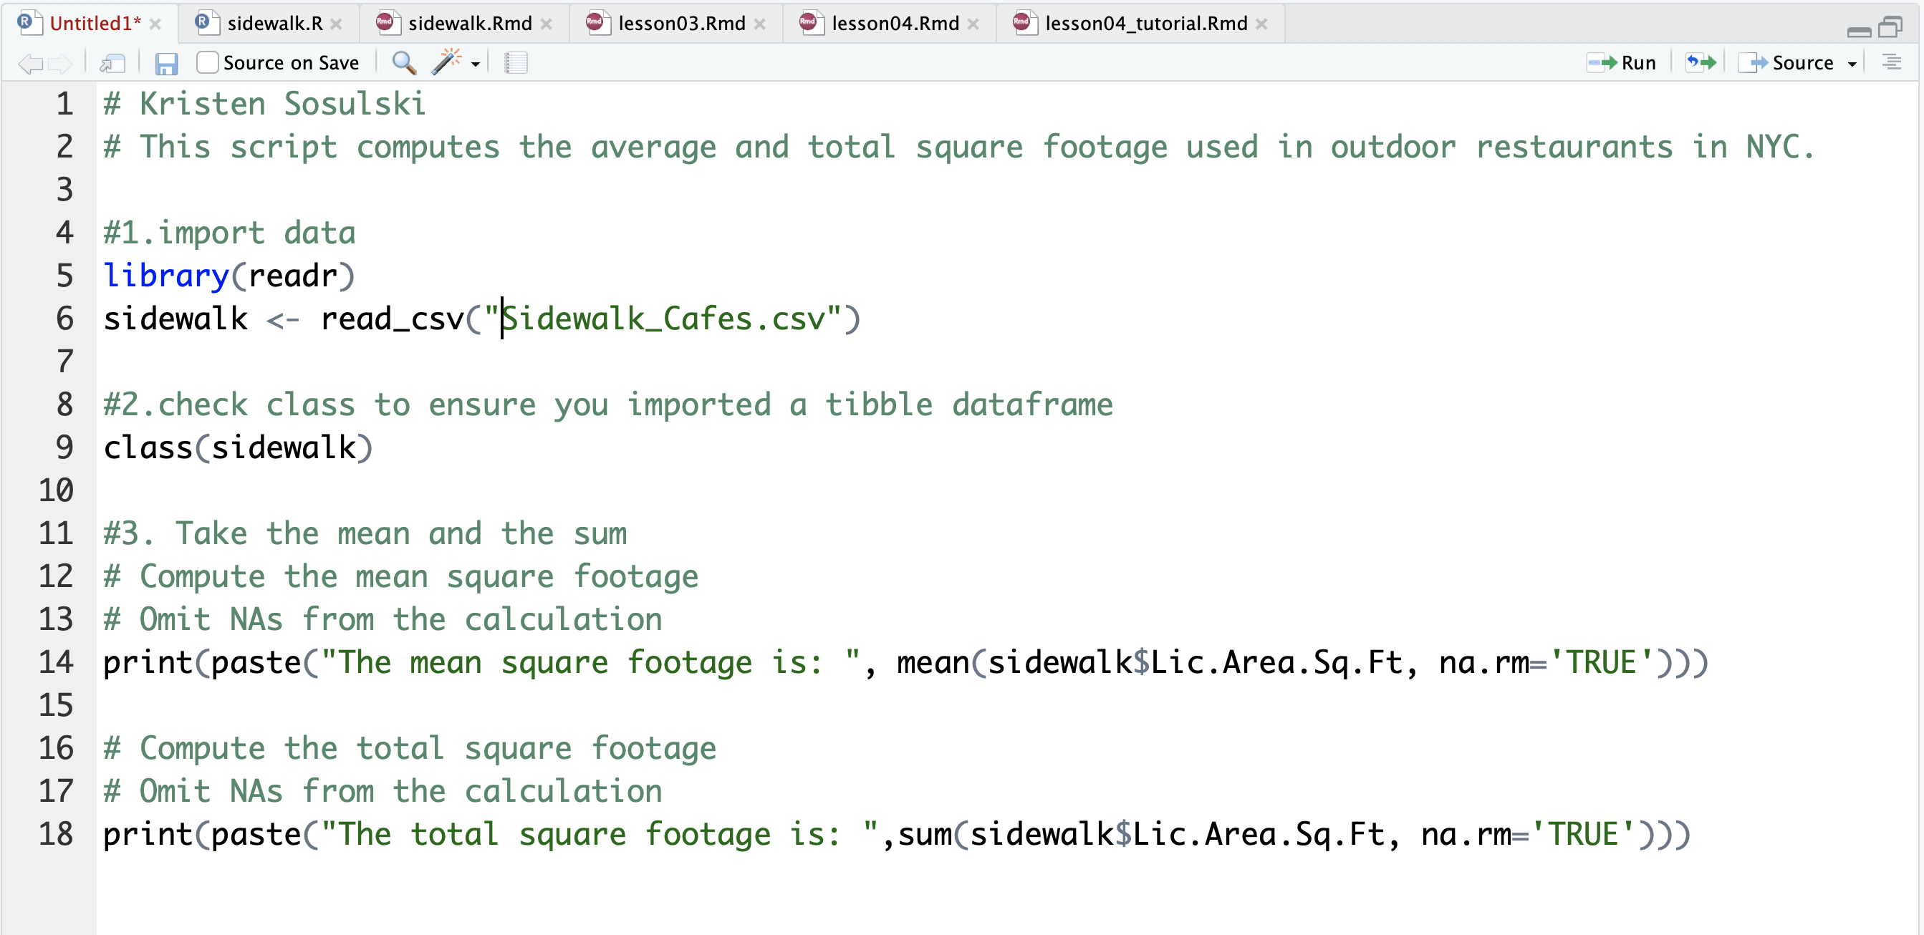The height and width of the screenshot is (935, 1924).
Task: Place cursor in library(readr) line
Action: pos(229,276)
